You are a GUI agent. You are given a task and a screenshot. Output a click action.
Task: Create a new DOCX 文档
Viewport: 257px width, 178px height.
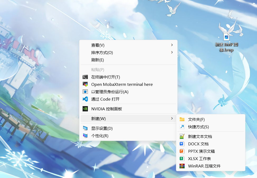click(x=211, y=144)
